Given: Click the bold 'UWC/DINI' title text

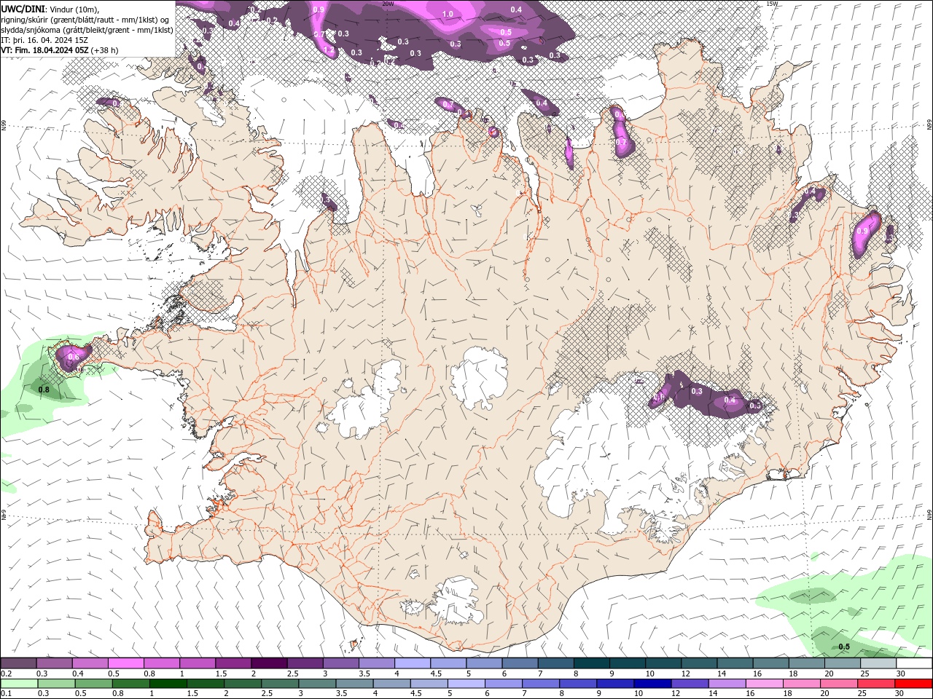Looking at the screenshot, I should [22, 8].
